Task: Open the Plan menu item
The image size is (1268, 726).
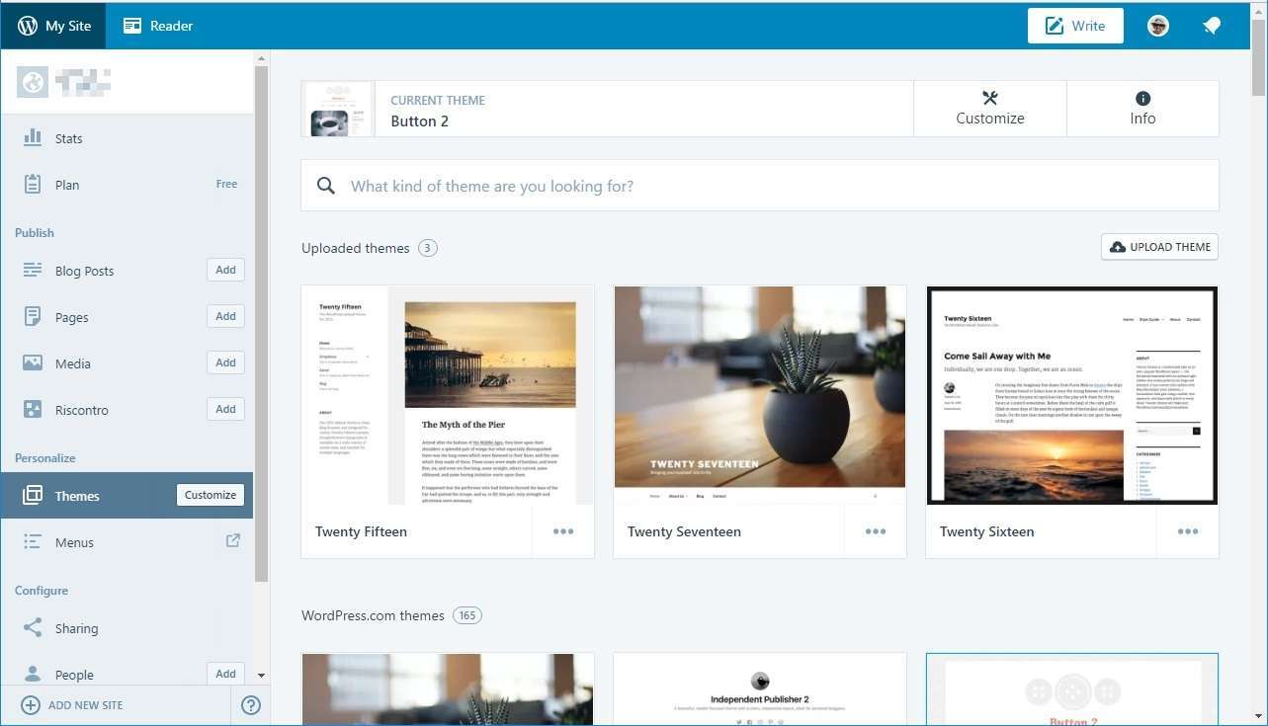Action: pos(127,185)
